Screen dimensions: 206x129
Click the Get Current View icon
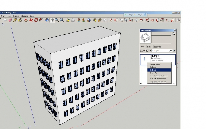point(68,20)
